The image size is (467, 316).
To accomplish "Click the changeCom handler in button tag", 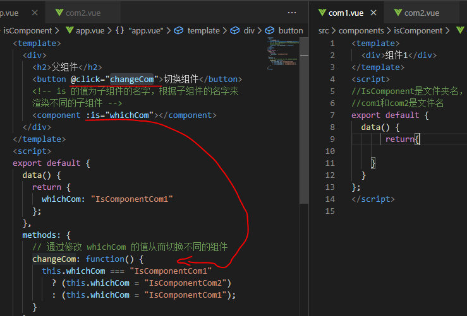I will (132, 79).
